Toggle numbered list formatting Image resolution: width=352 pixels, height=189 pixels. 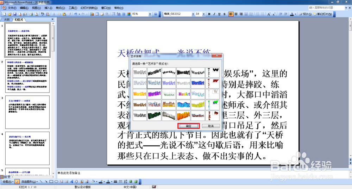[258, 14]
